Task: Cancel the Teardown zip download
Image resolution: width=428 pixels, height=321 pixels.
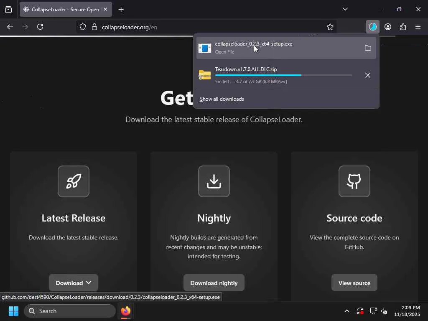Action: (x=368, y=75)
